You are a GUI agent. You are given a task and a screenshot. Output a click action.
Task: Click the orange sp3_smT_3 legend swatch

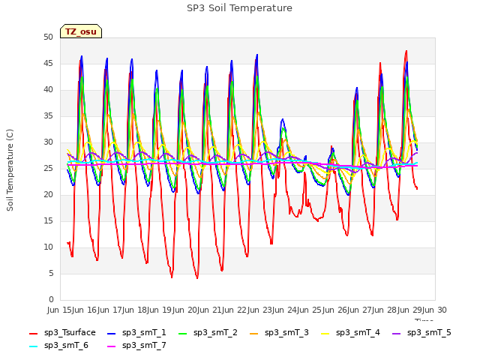(x=253, y=333)
